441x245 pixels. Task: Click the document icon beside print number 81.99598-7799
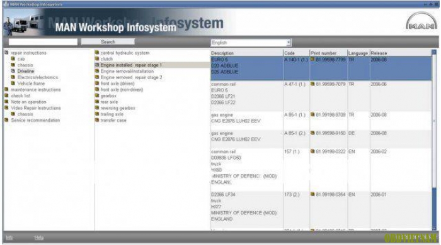pyautogui.click(x=312, y=60)
